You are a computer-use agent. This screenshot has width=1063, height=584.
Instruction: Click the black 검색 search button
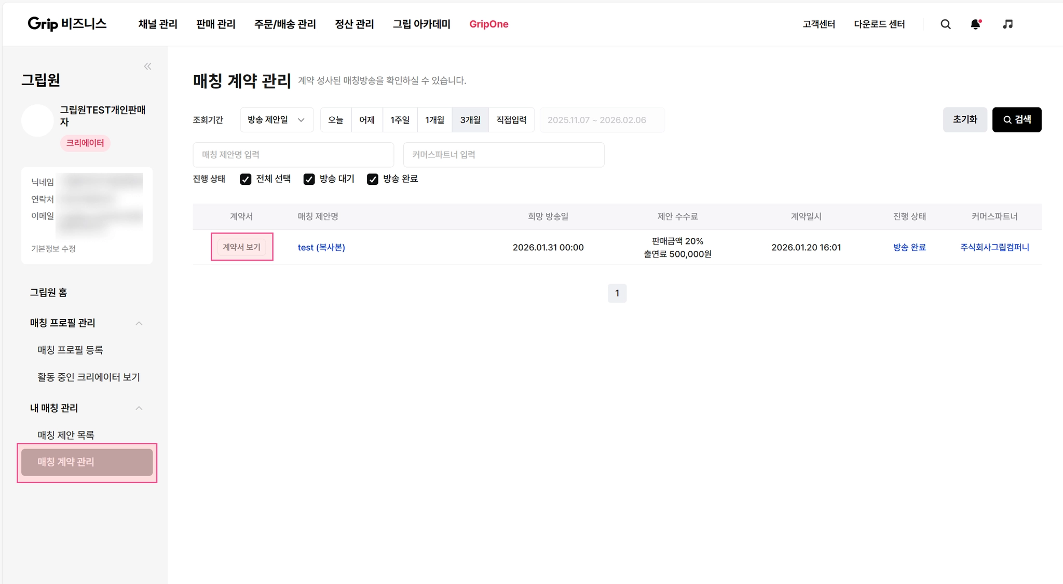[x=1016, y=120]
